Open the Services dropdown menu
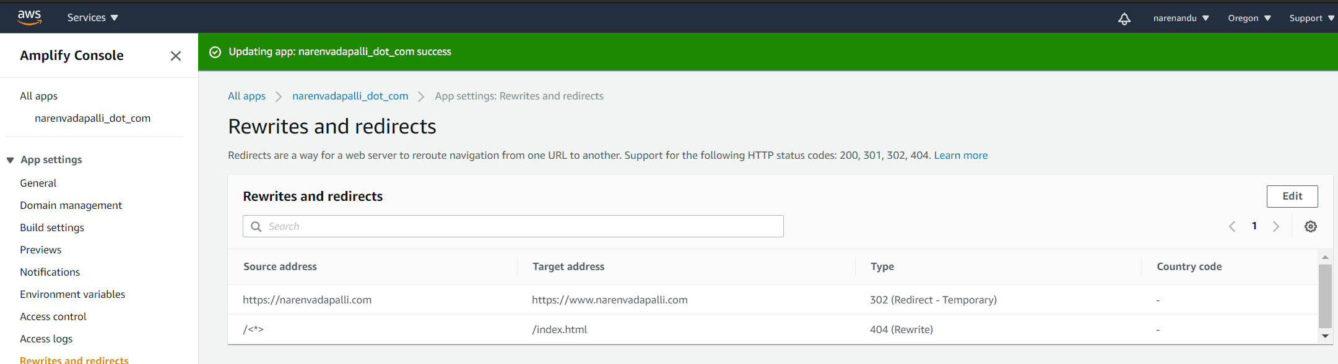Screen dimensions: 1338x364 pyautogui.click(x=92, y=18)
